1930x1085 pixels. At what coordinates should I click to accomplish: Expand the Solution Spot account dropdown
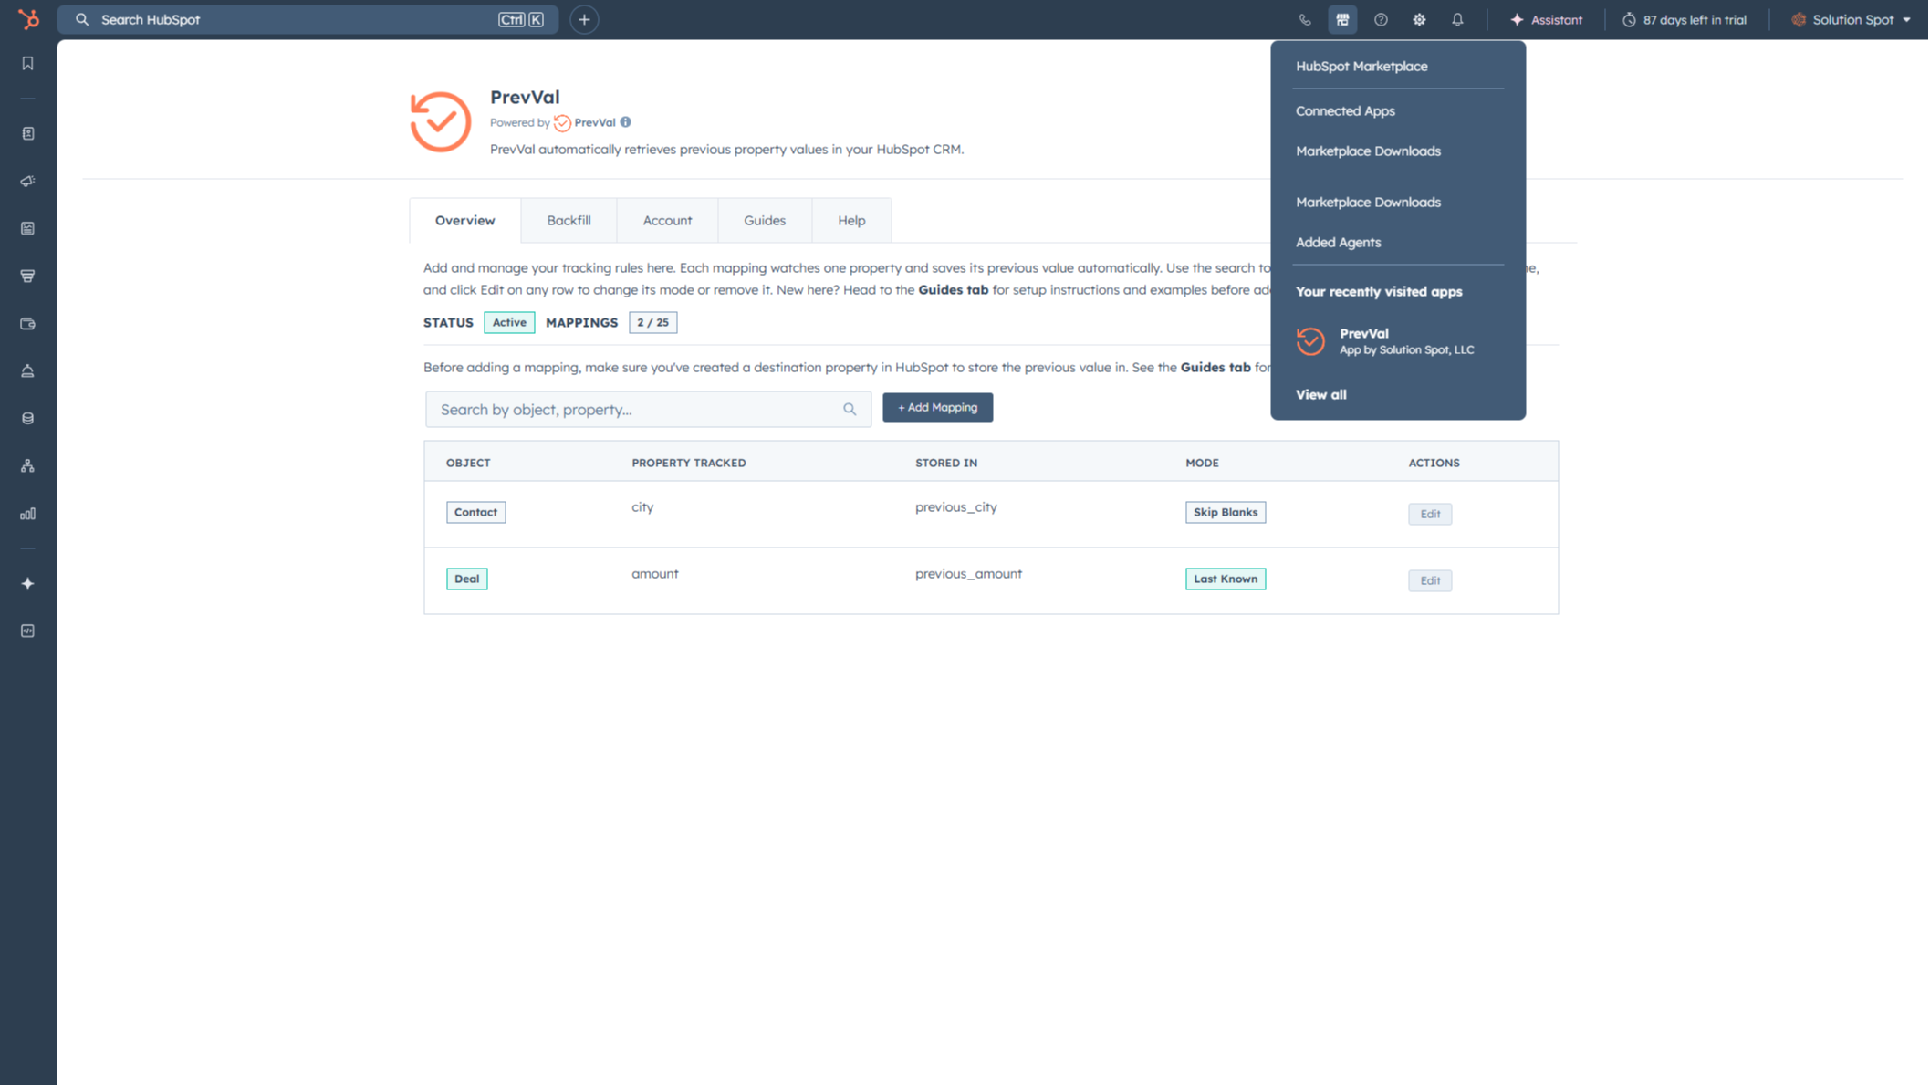point(1852,19)
